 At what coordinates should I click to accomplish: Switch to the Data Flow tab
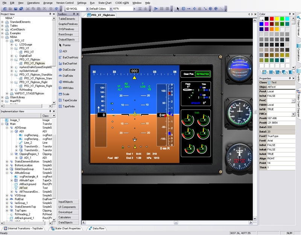[96, 228]
